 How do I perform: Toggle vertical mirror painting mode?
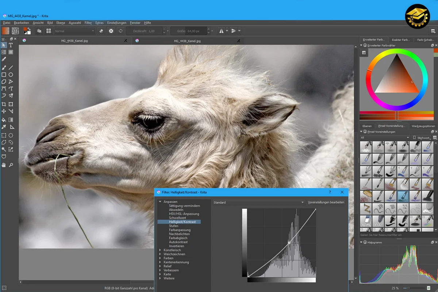click(234, 31)
